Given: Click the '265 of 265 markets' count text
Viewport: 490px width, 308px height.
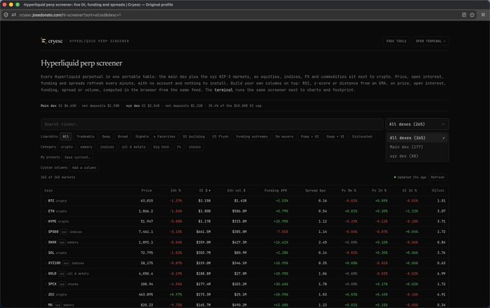Looking at the screenshot, I should tap(58, 177).
